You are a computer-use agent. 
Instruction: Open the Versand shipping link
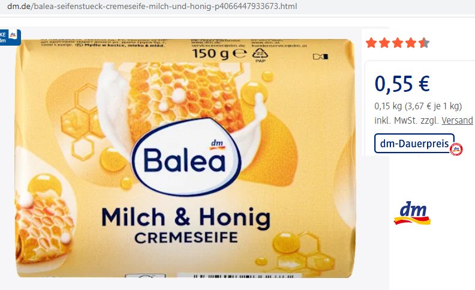tap(457, 121)
